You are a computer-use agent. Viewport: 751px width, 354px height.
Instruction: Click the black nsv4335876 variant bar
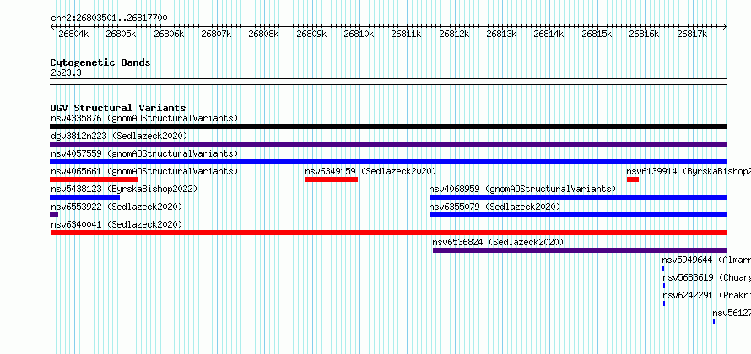388,126
